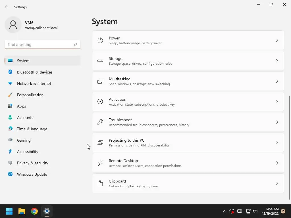This screenshot has width=291, height=218.
Task: Open Windows Update section
Action: (43, 174)
